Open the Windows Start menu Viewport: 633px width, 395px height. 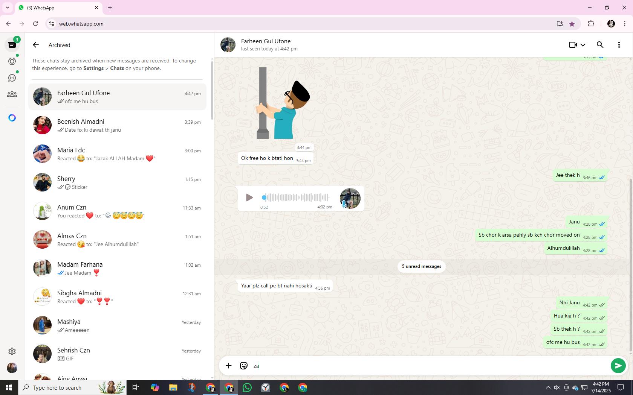(9, 387)
